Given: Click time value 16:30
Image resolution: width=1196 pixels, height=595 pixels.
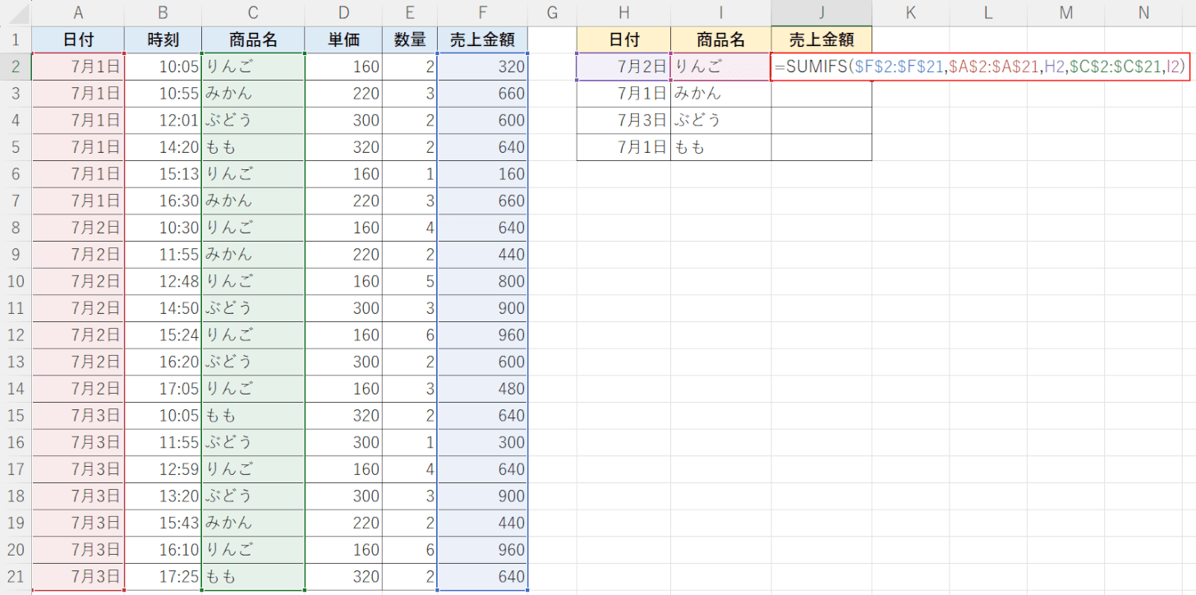Looking at the screenshot, I should [163, 201].
